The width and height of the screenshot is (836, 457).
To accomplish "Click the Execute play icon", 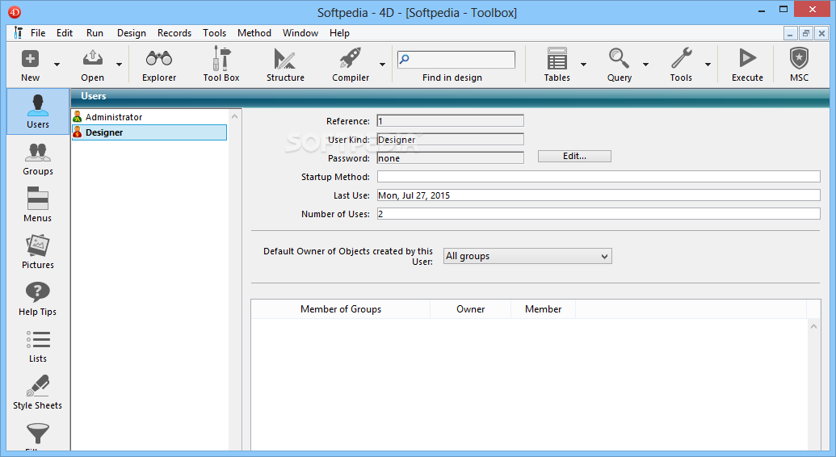I will click(x=747, y=59).
